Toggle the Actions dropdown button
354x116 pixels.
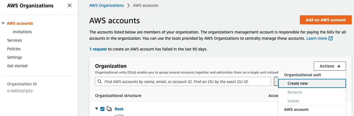(330, 66)
